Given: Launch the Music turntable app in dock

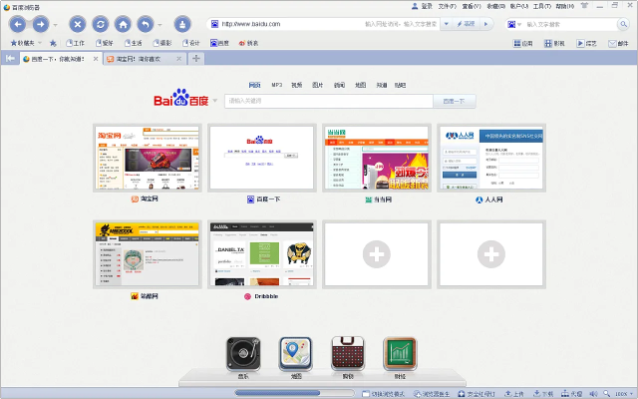Looking at the screenshot, I should point(244,355).
